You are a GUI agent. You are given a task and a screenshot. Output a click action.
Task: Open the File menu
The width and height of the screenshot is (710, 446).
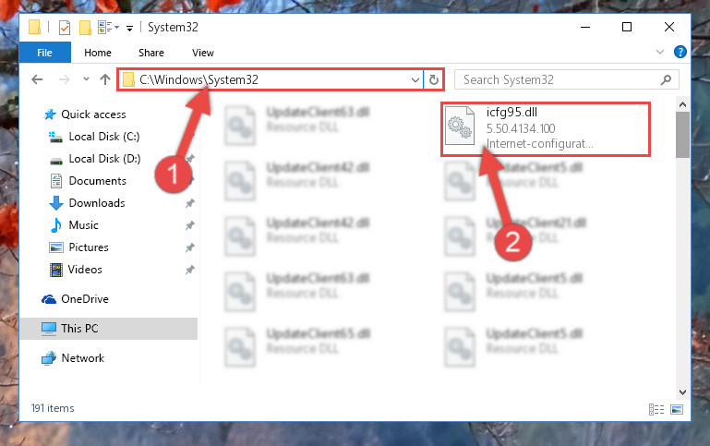[x=44, y=53]
